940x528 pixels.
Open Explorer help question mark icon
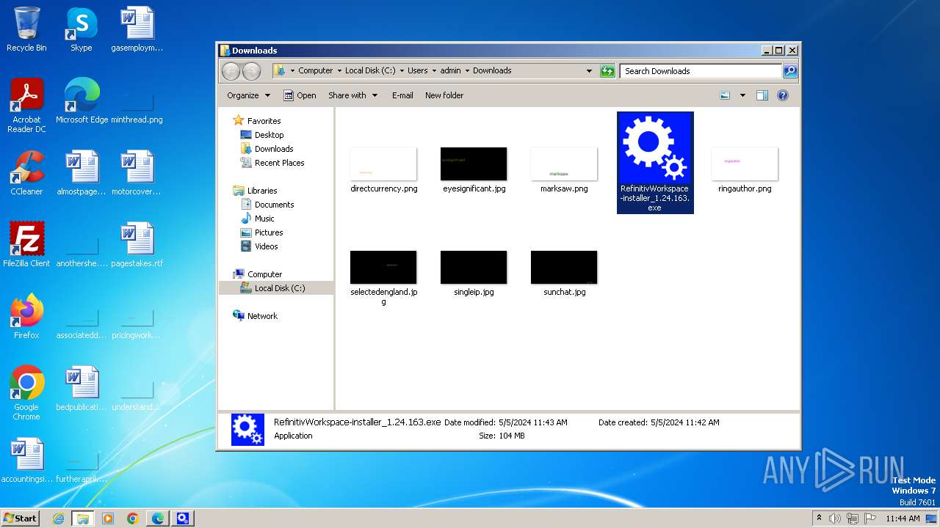click(x=783, y=95)
